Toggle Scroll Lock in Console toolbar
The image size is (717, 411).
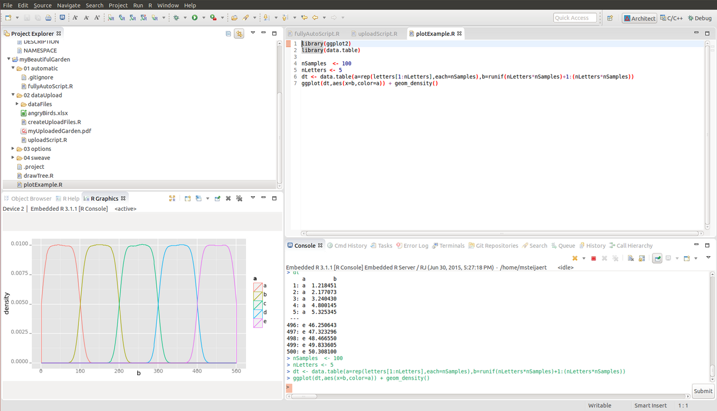[x=642, y=258]
